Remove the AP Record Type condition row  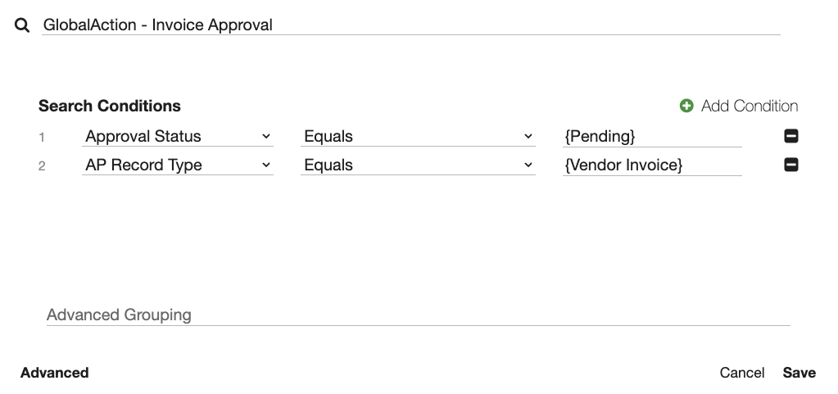(790, 165)
